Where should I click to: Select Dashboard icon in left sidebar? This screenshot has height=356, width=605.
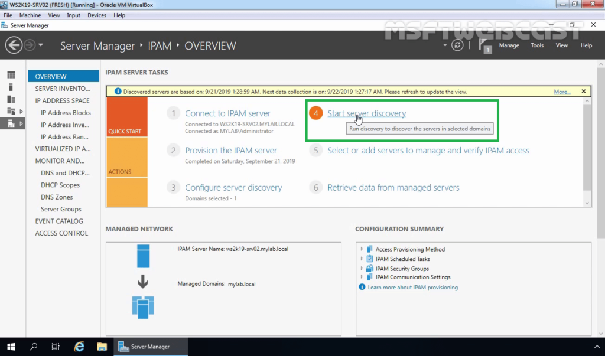[11, 75]
